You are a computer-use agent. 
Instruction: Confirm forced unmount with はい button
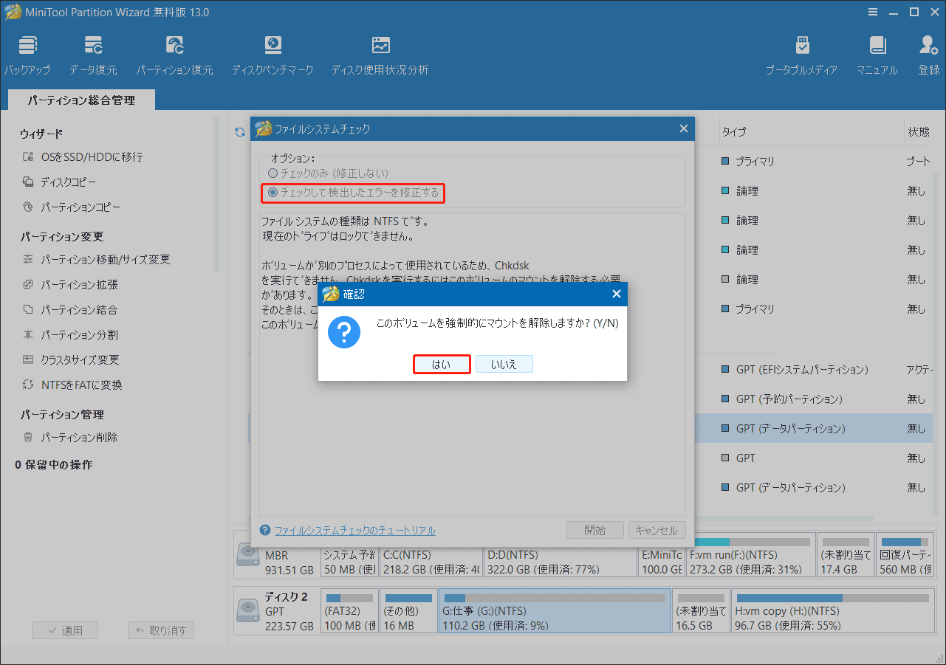(442, 363)
